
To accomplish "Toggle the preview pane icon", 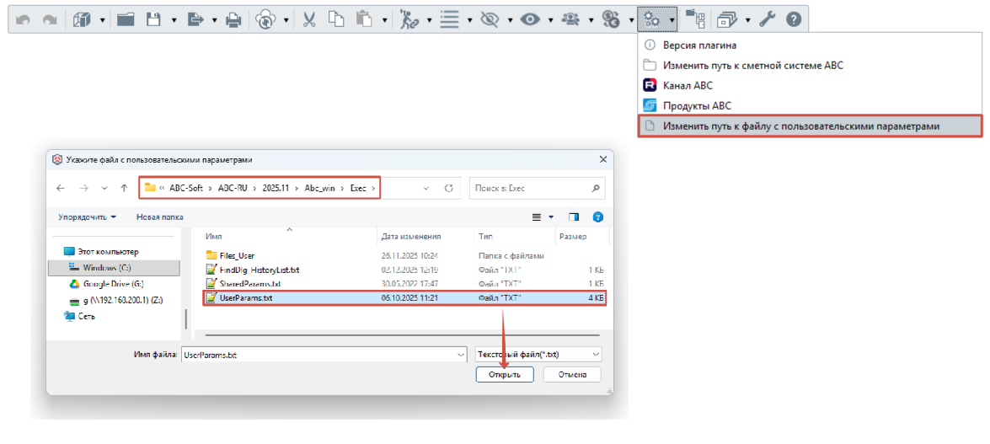I will pos(573,217).
